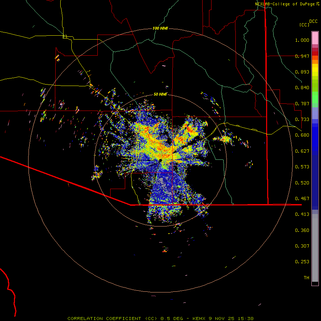Select the 1.000 colorbar value label
The width and height of the screenshot is (321, 321).
pos(302,40)
